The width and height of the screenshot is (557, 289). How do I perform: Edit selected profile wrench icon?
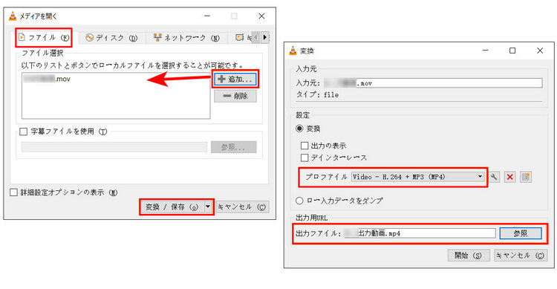494,177
